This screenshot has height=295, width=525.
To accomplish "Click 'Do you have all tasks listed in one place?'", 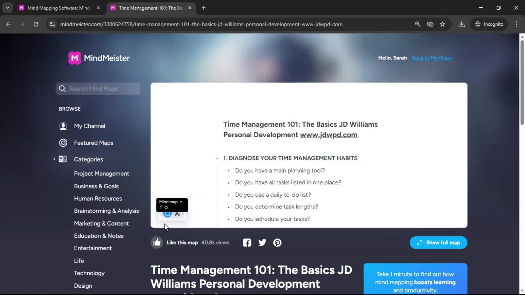I will tap(288, 182).
